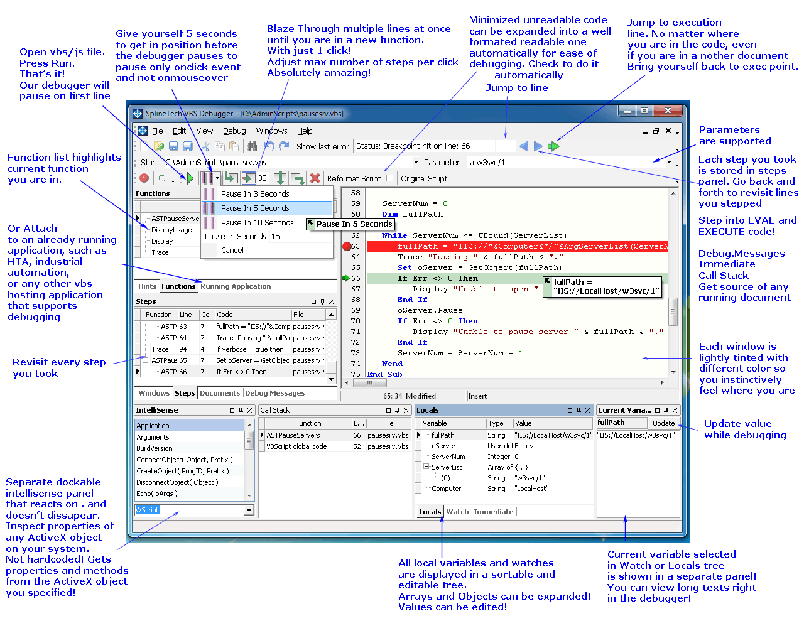Image resolution: width=804 pixels, height=643 pixels.
Task: Click the Paste clipboard icon
Action: click(x=234, y=146)
